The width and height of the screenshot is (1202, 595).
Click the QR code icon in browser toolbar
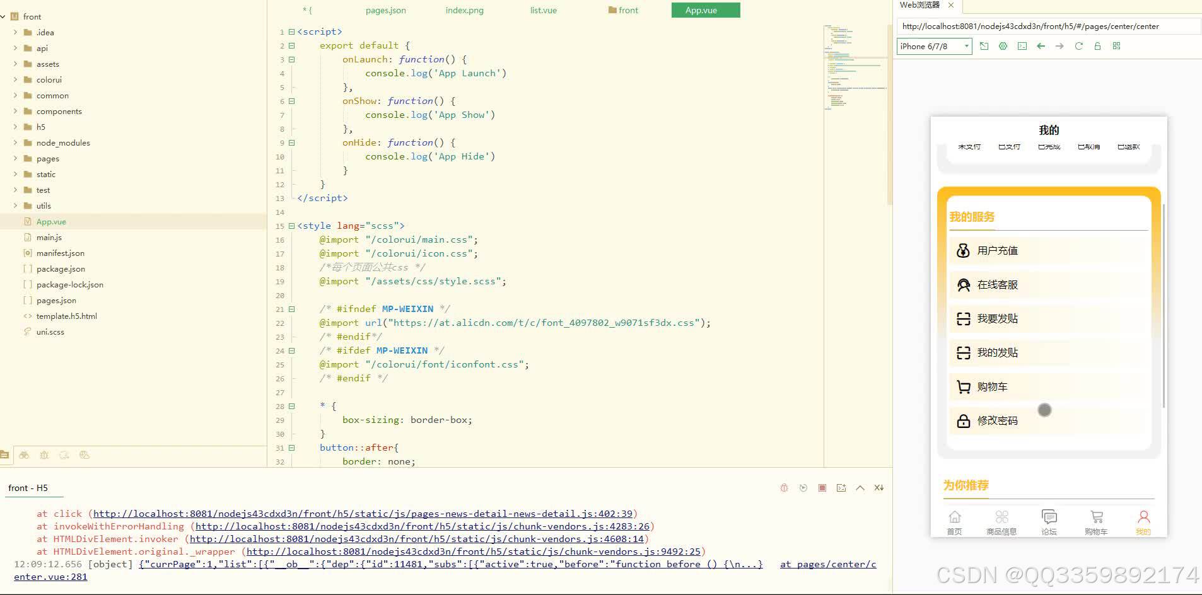coord(1116,46)
